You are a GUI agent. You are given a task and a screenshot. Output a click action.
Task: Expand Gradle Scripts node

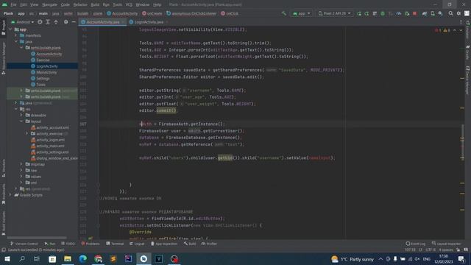tap(10, 195)
